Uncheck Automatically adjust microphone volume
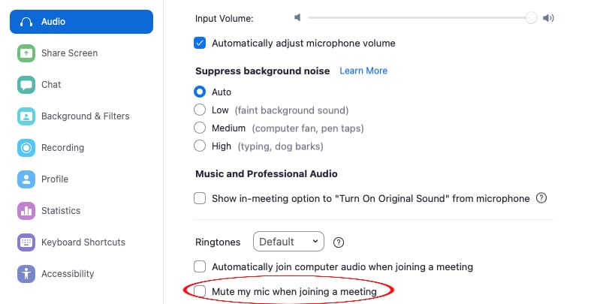 [200, 43]
